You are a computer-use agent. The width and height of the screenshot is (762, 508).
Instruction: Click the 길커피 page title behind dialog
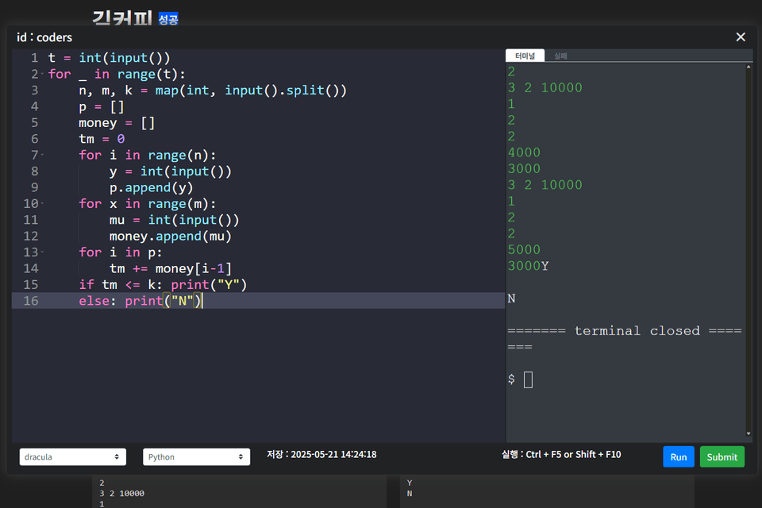(122, 18)
